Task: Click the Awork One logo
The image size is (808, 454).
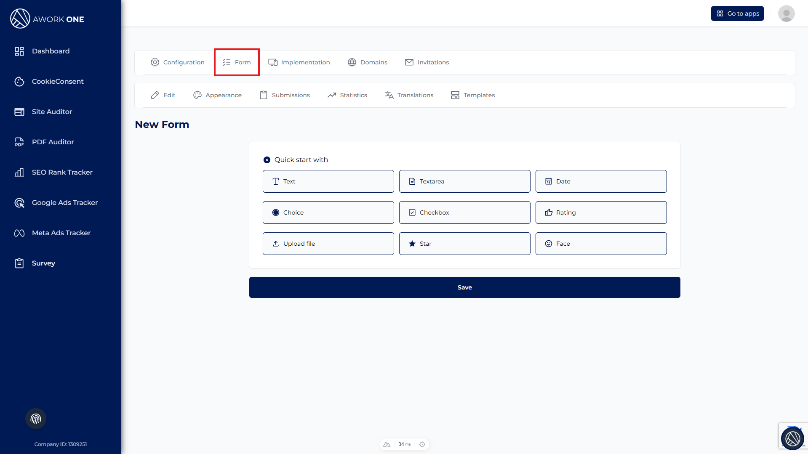Action: coord(47,19)
